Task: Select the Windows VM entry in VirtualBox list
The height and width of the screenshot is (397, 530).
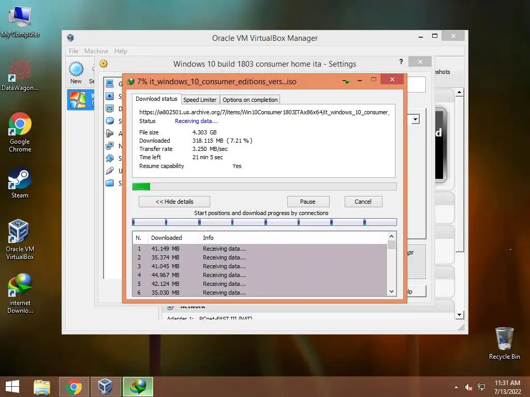Action: [x=81, y=100]
